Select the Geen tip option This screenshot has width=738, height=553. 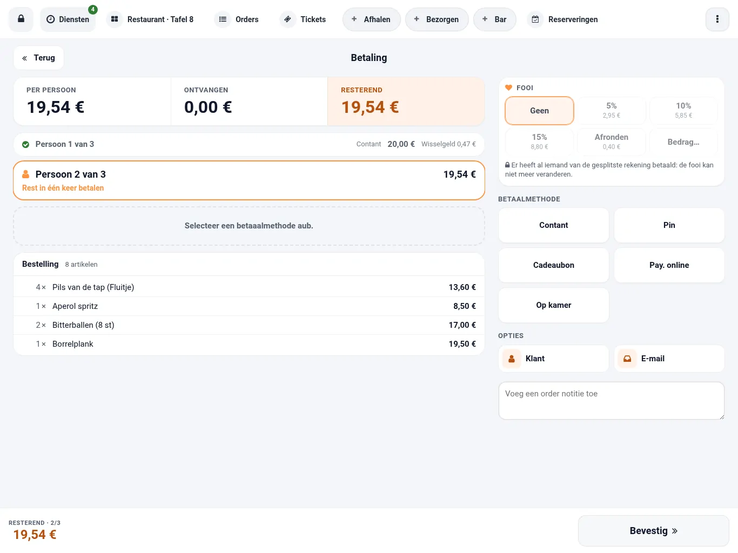coord(539,111)
